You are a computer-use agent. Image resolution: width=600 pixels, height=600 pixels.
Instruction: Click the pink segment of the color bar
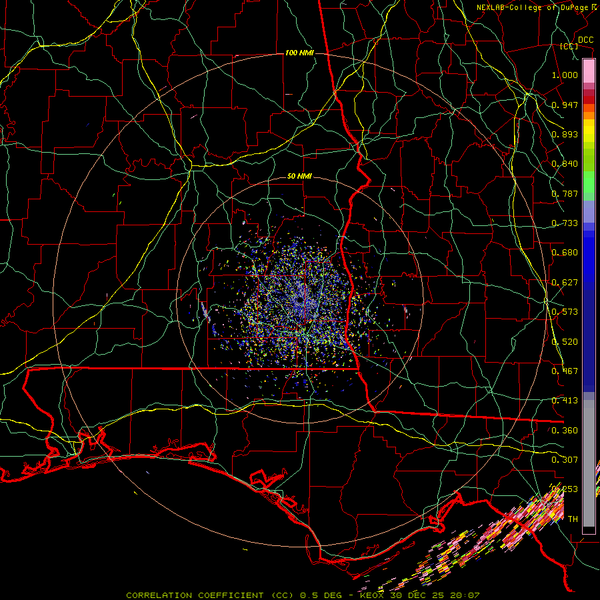[x=589, y=71]
